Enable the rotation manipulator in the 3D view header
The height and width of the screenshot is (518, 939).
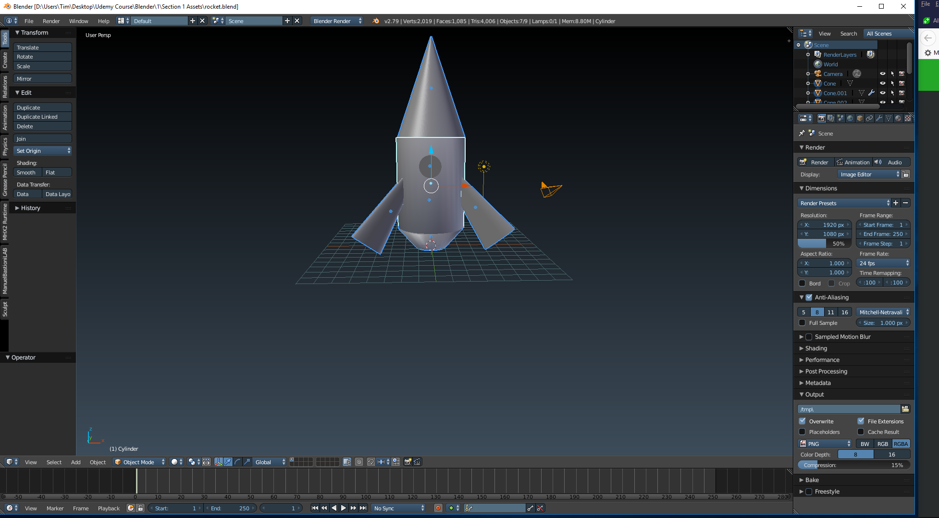pyautogui.click(x=237, y=462)
